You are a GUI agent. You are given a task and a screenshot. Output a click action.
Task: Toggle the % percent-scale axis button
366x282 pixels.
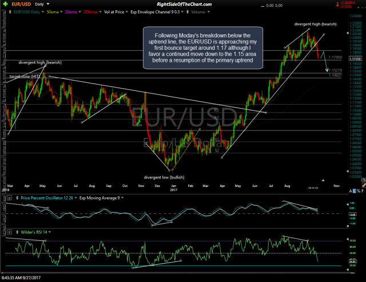(359, 191)
